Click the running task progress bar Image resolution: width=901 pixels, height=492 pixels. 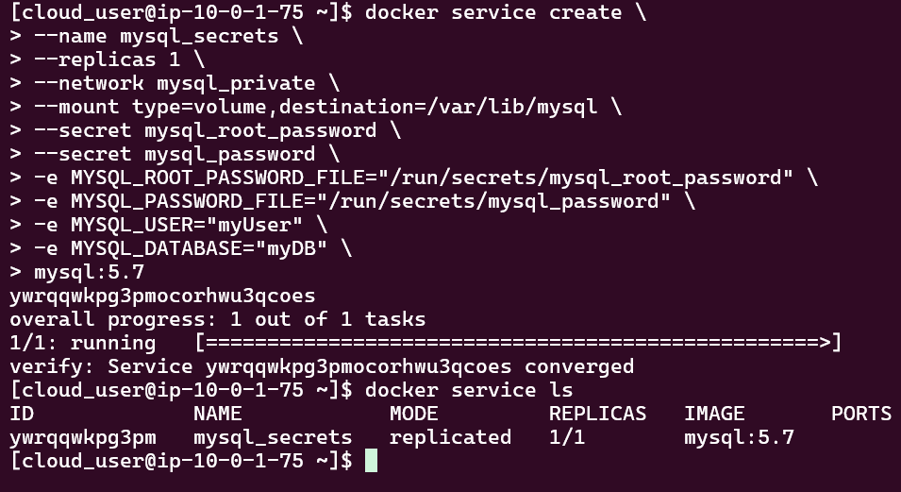click(x=518, y=343)
